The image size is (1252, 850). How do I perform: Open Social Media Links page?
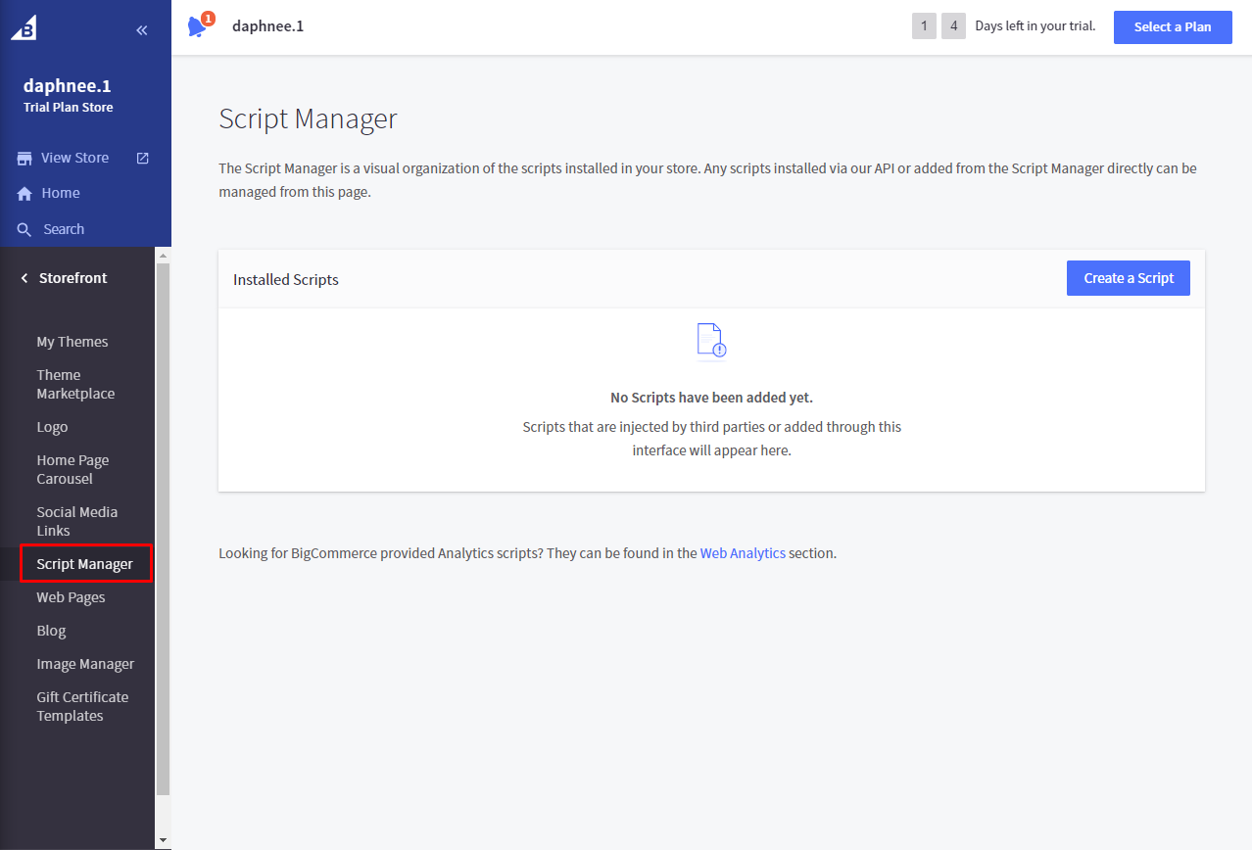coord(76,521)
